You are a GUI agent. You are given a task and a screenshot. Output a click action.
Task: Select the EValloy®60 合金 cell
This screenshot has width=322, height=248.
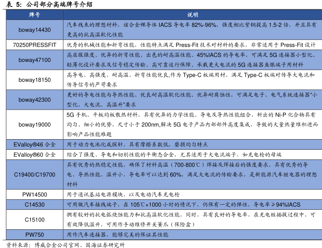pyautogui.click(x=34, y=154)
